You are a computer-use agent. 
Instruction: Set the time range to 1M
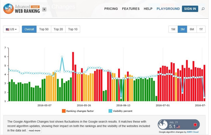173,29
